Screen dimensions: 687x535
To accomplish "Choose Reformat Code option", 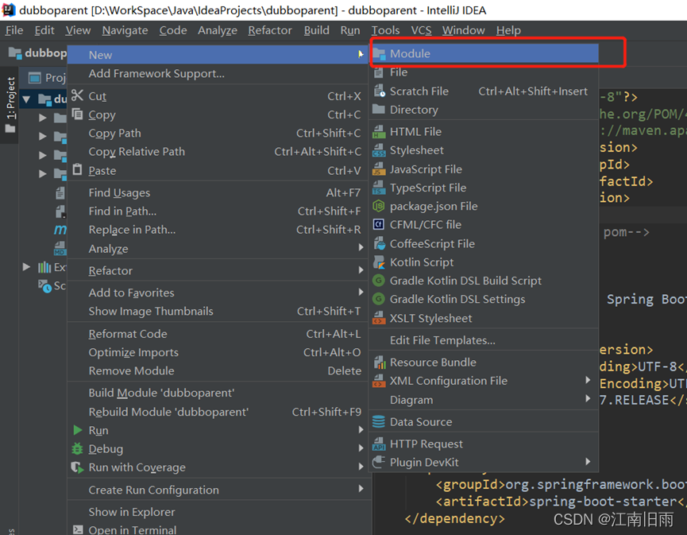I will 218,334.
